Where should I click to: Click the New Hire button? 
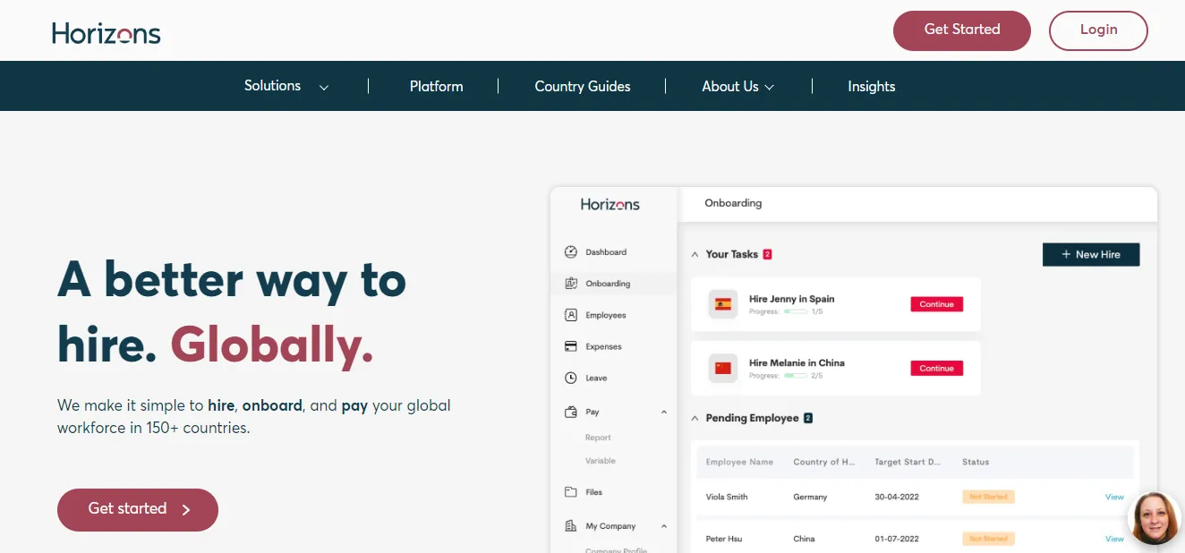pos(1091,255)
